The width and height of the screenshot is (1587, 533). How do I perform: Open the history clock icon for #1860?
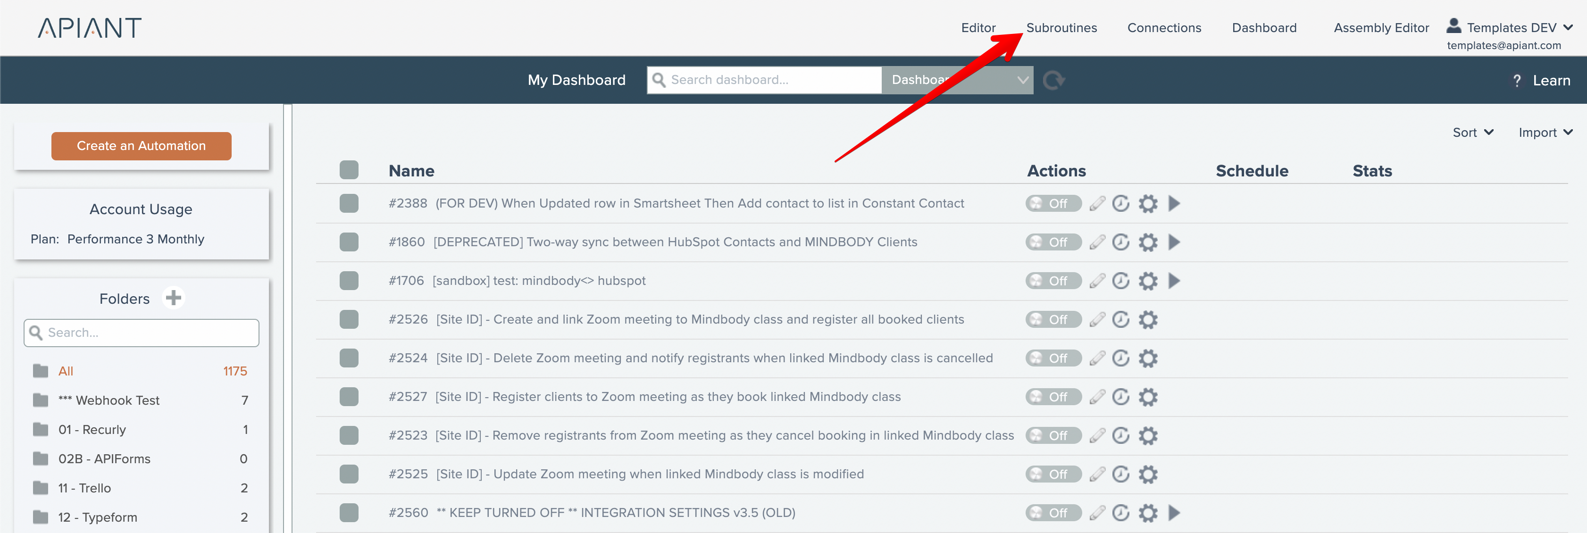tap(1120, 242)
